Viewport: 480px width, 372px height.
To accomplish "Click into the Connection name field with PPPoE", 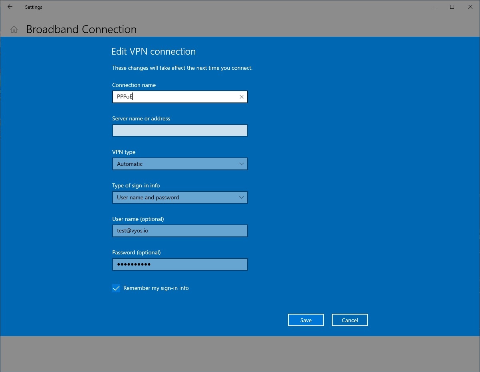I will pos(176,97).
